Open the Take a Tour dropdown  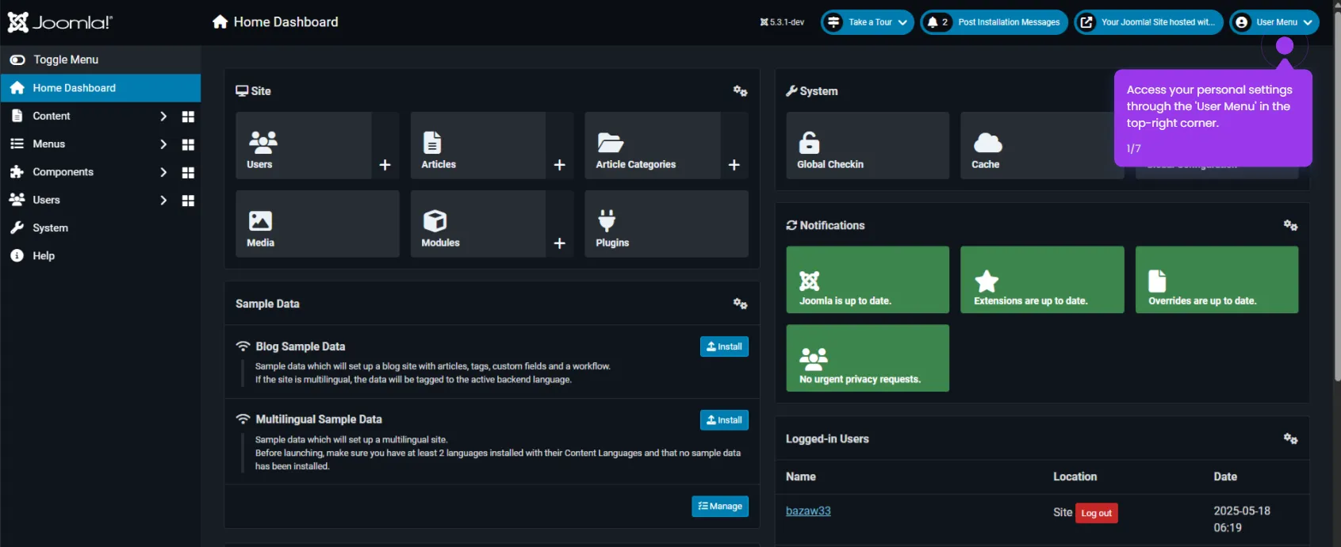tap(867, 22)
